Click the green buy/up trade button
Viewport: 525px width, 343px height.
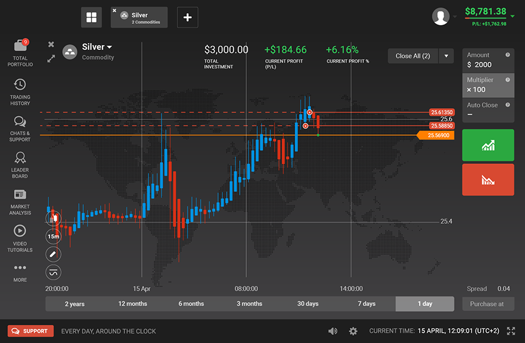[x=488, y=145]
